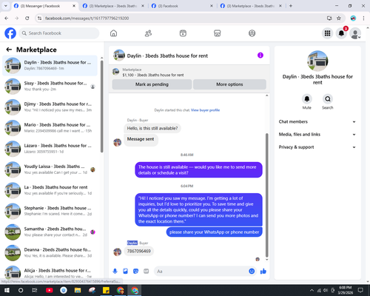
Task: Open Youdly Laissa conversation
Action: 50,169
